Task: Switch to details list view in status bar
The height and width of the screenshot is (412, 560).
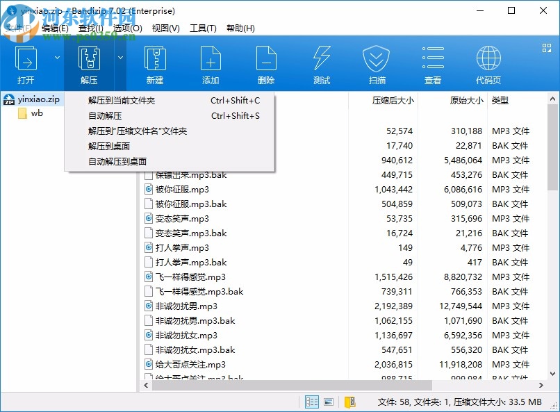Action: (x=312, y=402)
